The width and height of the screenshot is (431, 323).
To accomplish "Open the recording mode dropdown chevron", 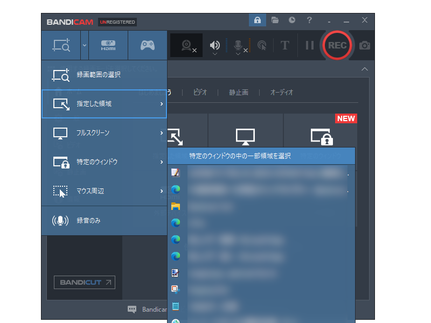I will coord(84,45).
